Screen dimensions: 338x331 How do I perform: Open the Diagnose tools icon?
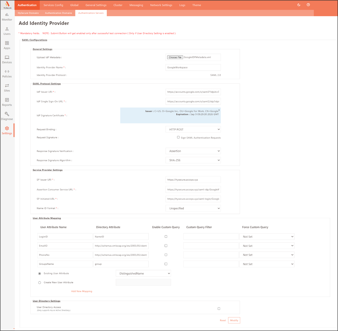[x=7, y=116]
